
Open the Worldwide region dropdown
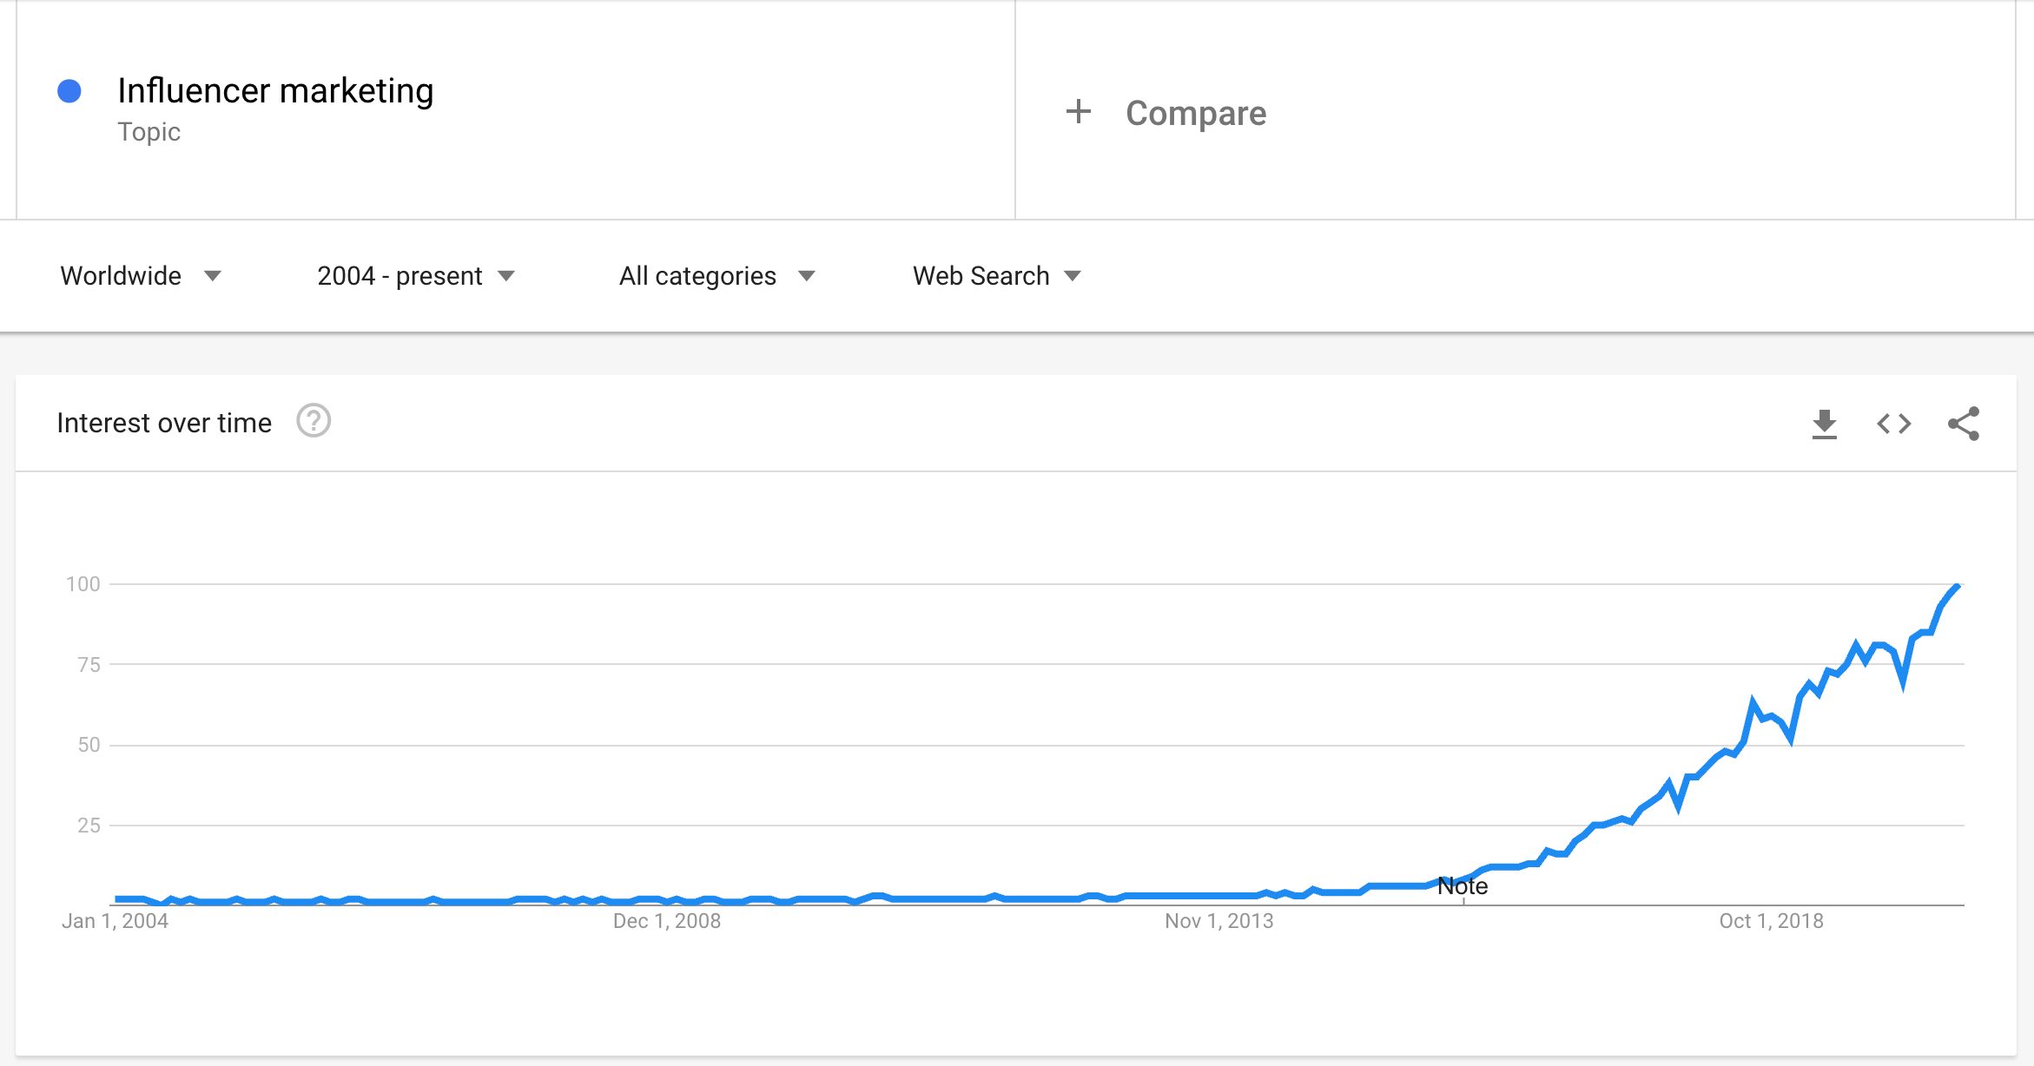(142, 275)
